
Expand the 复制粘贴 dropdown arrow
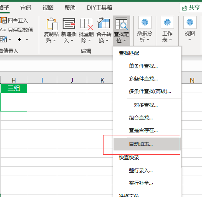54,41
